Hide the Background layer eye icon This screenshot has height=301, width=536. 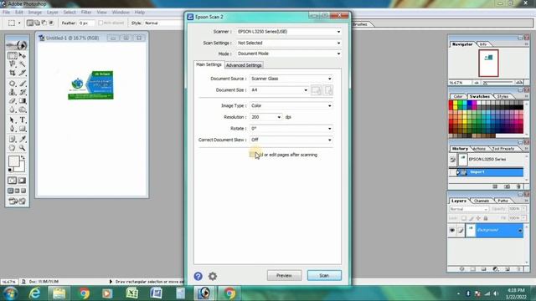click(452, 231)
